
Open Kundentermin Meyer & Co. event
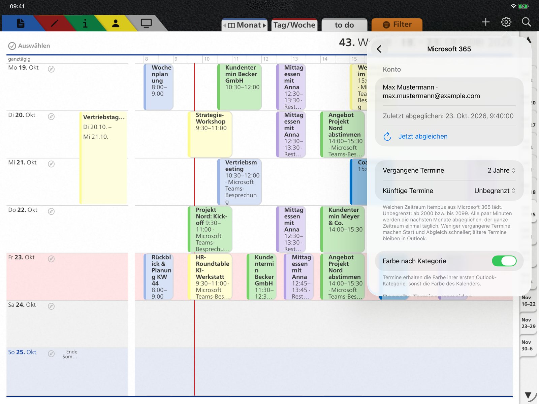pos(343,229)
